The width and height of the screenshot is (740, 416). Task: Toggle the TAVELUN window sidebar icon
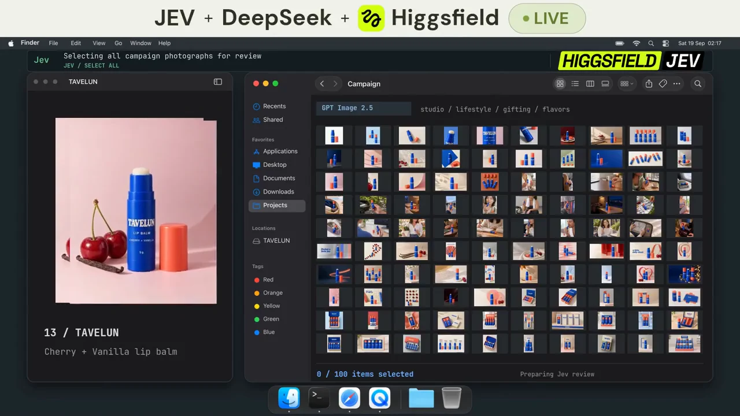pos(218,82)
